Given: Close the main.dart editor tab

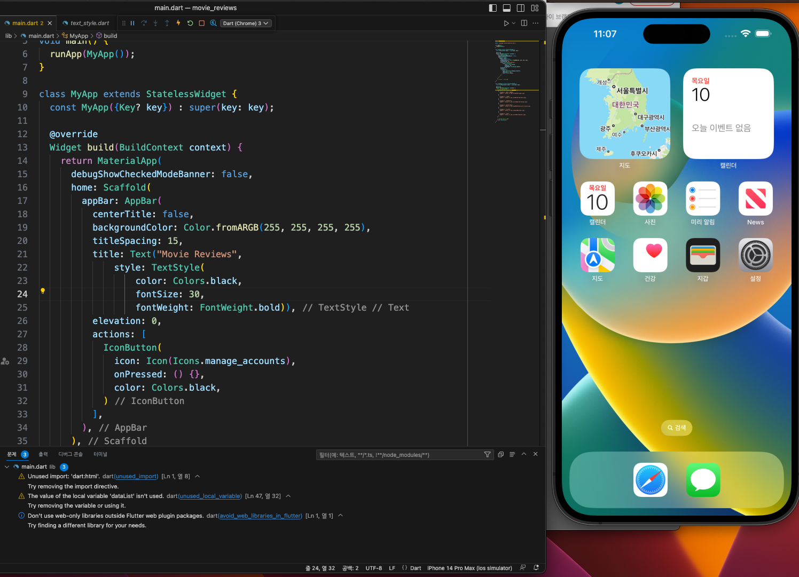Looking at the screenshot, I should [50, 23].
